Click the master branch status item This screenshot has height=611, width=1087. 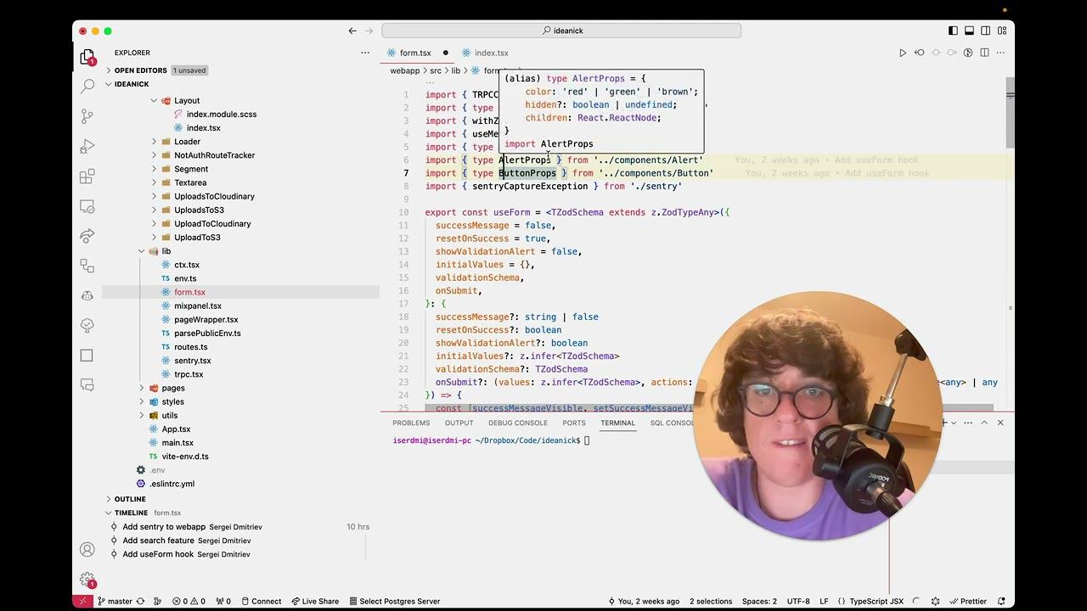pos(114,601)
